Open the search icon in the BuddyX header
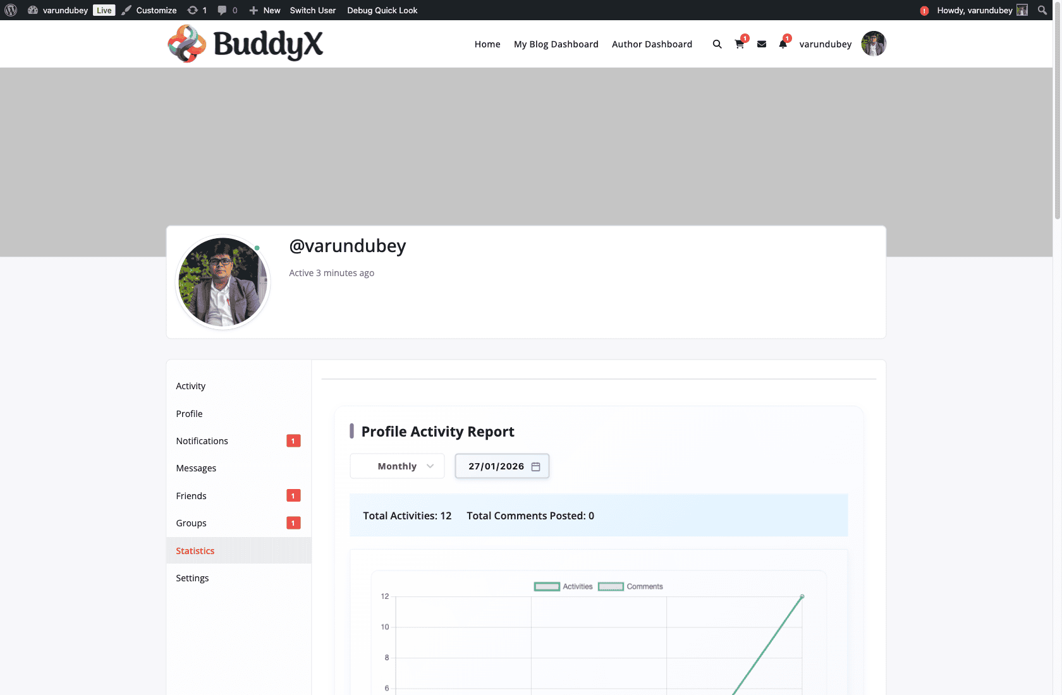The image size is (1062, 695). pyautogui.click(x=717, y=44)
